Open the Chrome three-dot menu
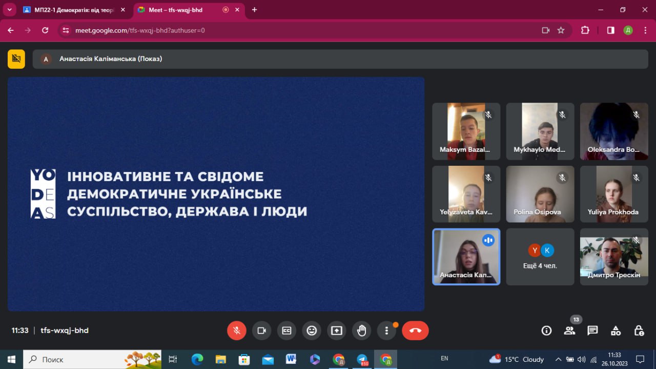 click(x=644, y=30)
